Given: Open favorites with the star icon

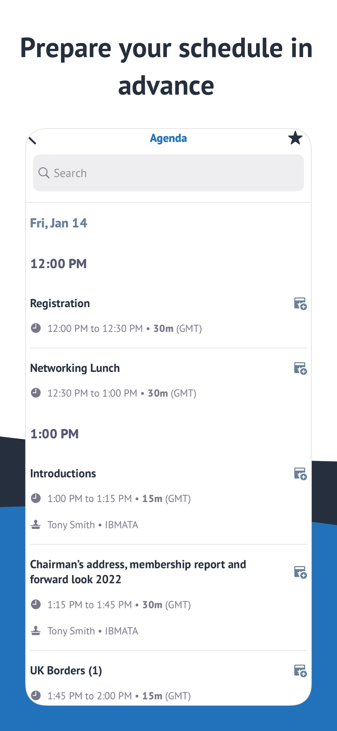Looking at the screenshot, I should coord(295,138).
